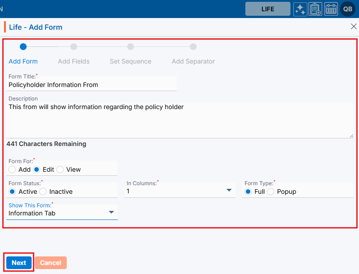Set Form Status to Inactive

pyautogui.click(x=43, y=192)
